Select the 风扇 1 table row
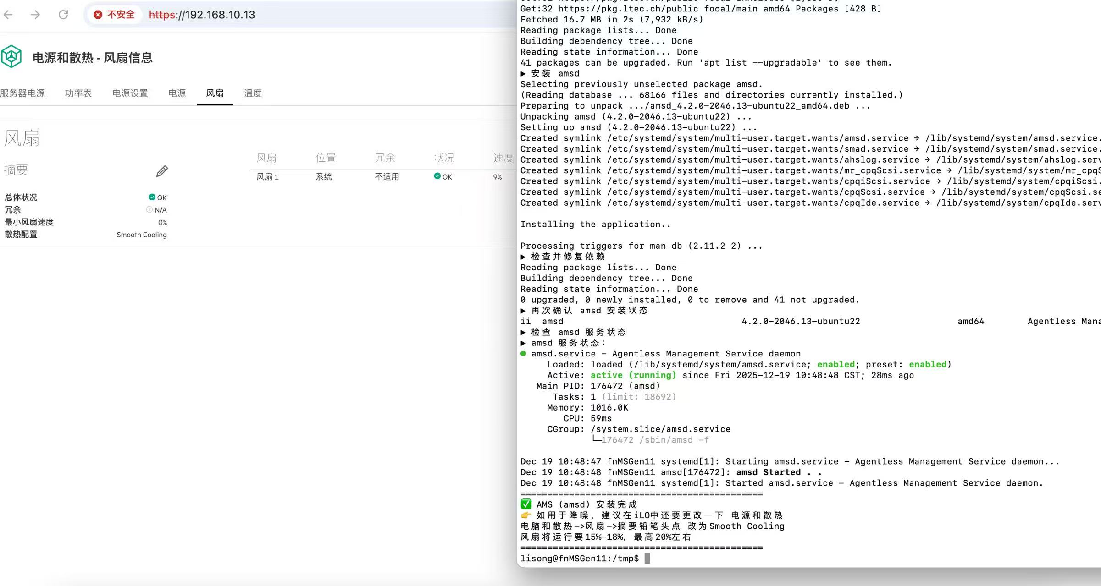The height and width of the screenshot is (586, 1101). click(267, 177)
